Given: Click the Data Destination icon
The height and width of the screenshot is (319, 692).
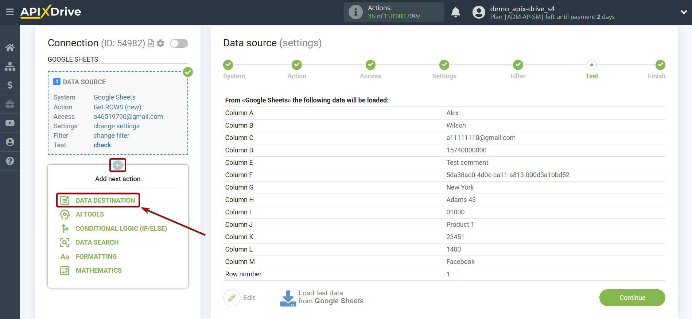Looking at the screenshot, I should pos(65,200).
